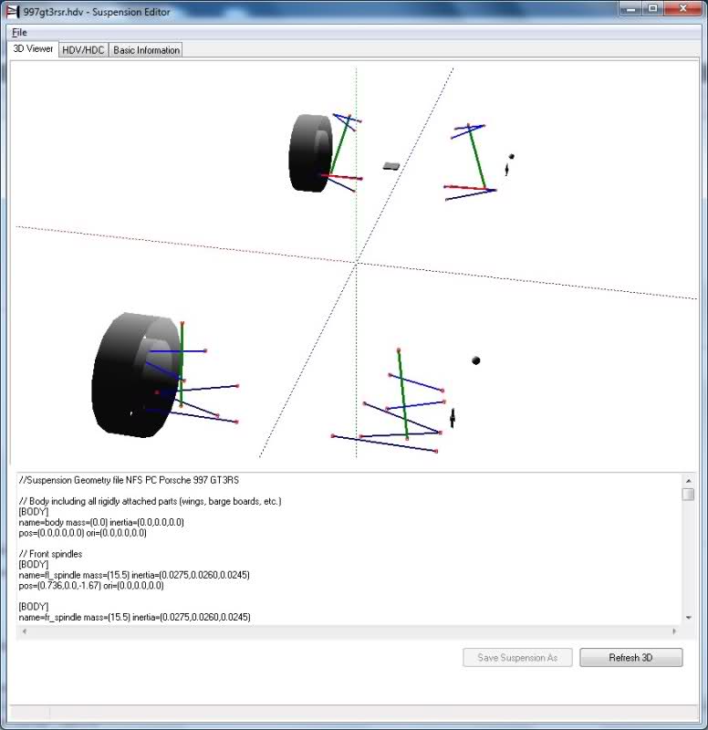
Task: Click the '//Suspension Geometry file NFS PC Porsche 997 GT3RS' line
Action: pyautogui.click(x=129, y=480)
